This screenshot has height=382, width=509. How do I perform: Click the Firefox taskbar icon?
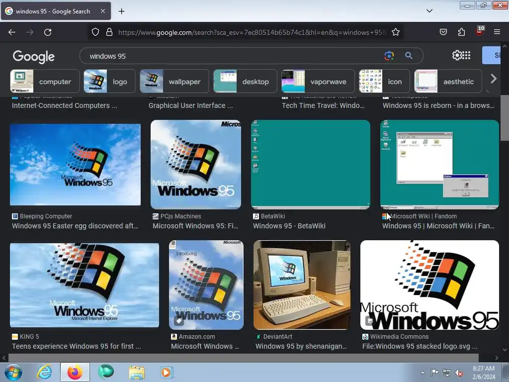coord(75,372)
